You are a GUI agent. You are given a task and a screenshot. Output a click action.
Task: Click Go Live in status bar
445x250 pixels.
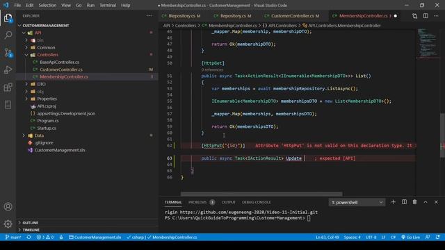[x=411, y=237]
